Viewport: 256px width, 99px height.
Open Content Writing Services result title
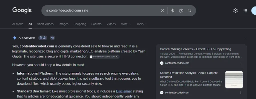(195, 49)
